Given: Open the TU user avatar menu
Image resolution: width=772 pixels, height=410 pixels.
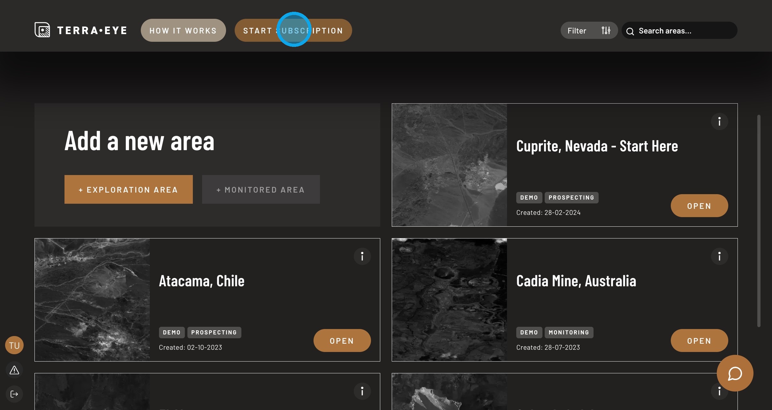Looking at the screenshot, I should (14, 345).
